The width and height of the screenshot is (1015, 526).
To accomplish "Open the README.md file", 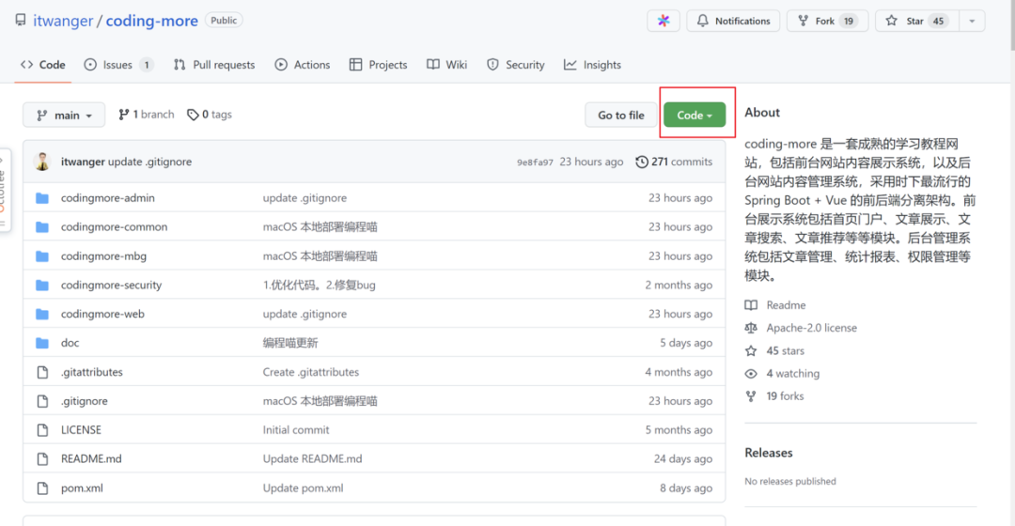I will point(91,458).
